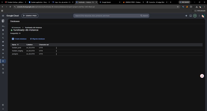Click the browser address bar URL

coord(56,7)
